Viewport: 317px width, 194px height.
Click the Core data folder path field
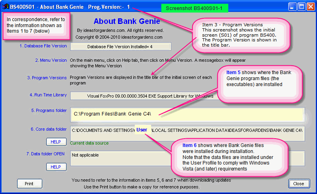(187, 133)
